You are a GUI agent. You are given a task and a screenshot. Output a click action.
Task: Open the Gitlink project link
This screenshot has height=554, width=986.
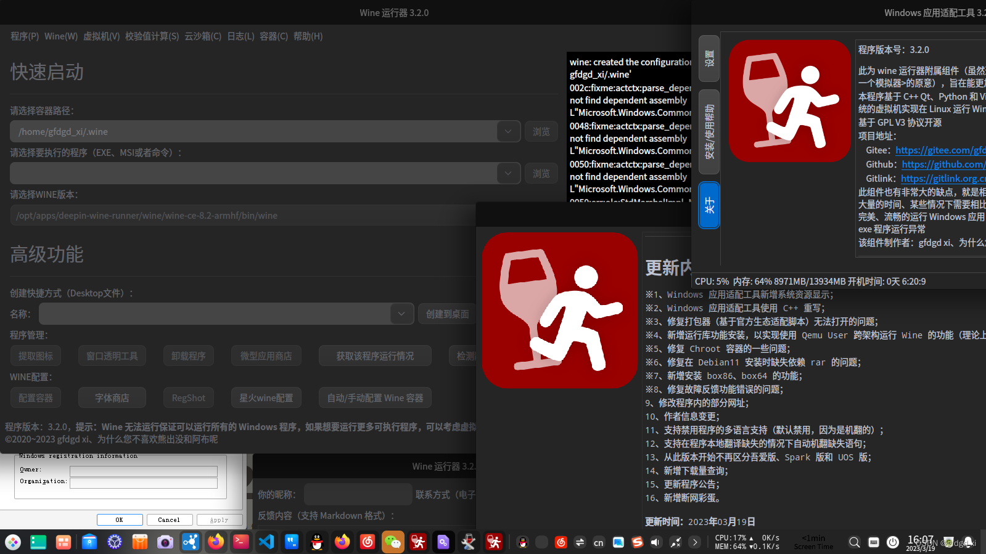click(943, 178)
